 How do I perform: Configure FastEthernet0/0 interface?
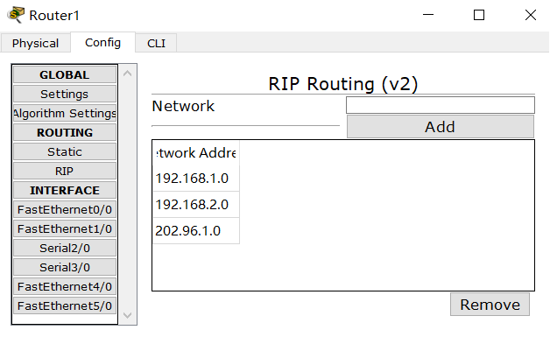pos(65,210)
